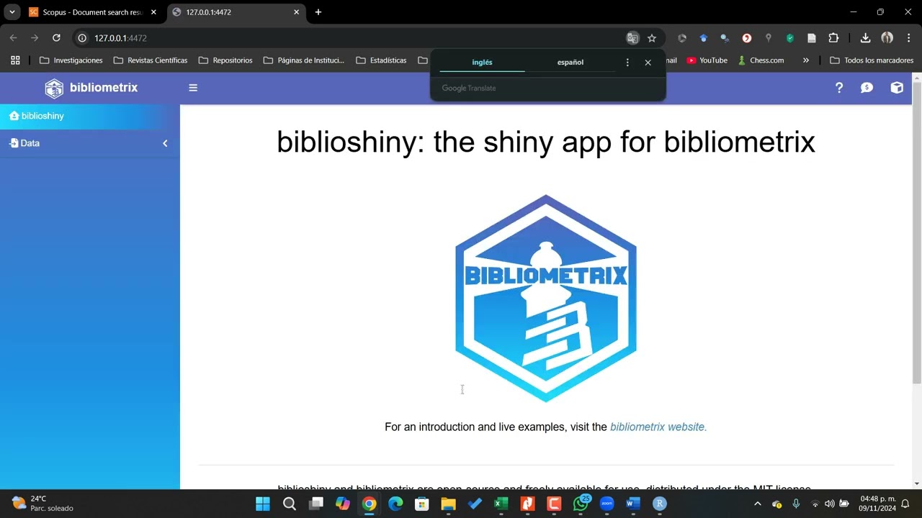
Task: Open Investigaciones bookmarks folder
Action: (x=71, y=60)
